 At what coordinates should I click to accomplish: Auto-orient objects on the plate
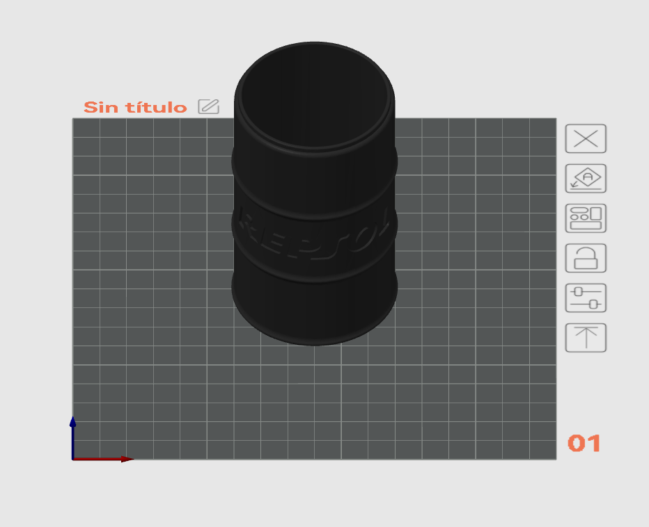pyautogui.click(x=586, y=178)
